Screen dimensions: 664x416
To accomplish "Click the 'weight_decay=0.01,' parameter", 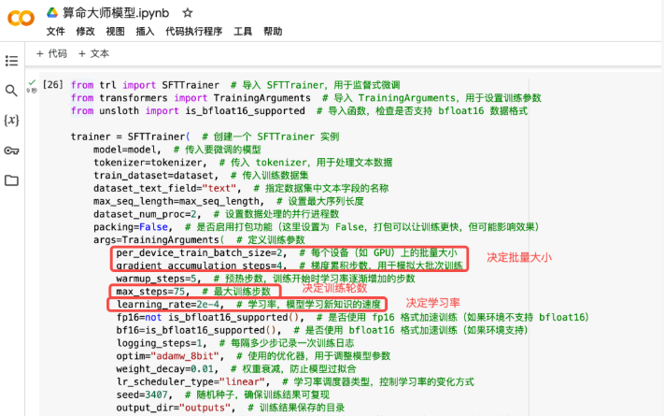I will (x=167, y=369).
